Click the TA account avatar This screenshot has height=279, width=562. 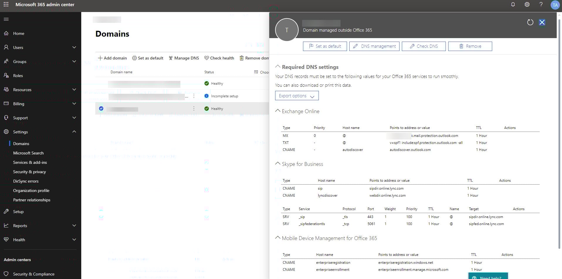pos(555,4)
